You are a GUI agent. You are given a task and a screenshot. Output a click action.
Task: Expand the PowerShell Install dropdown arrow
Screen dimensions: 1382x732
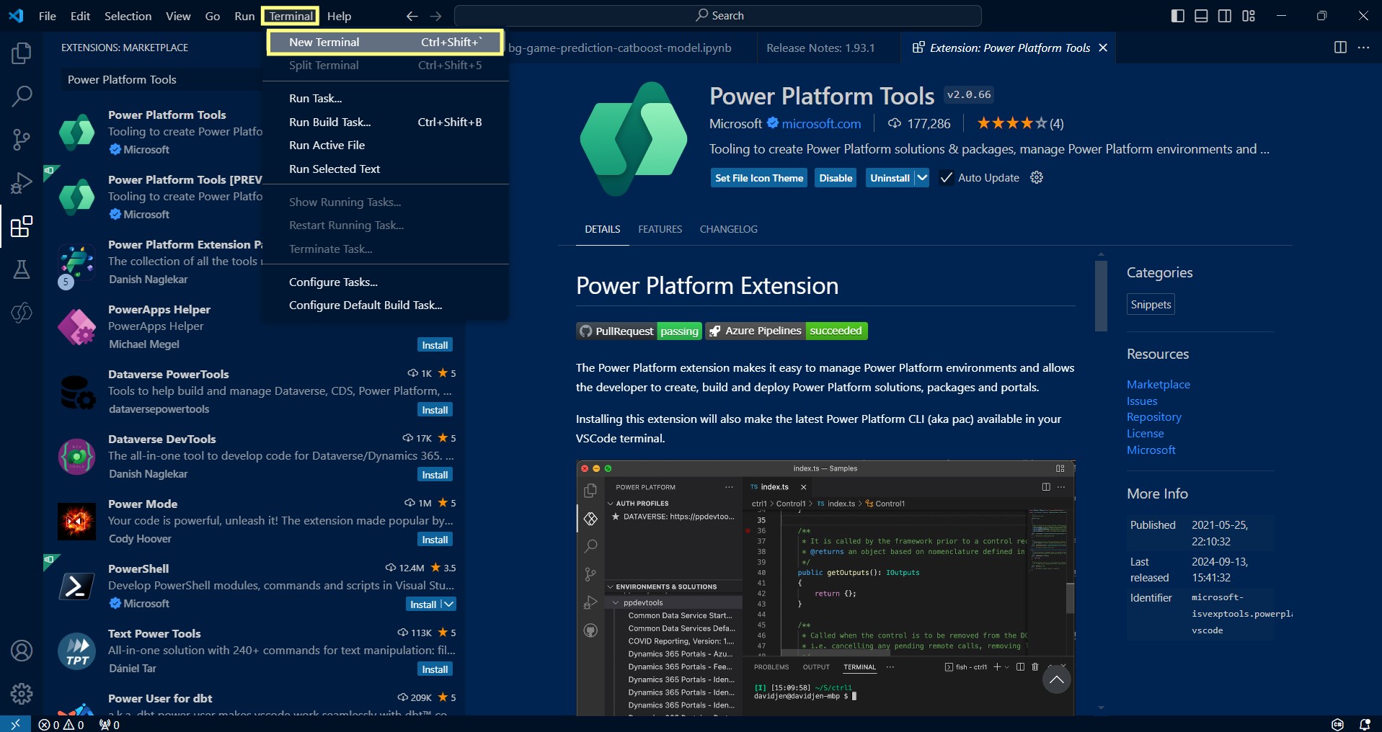(448, 604)
